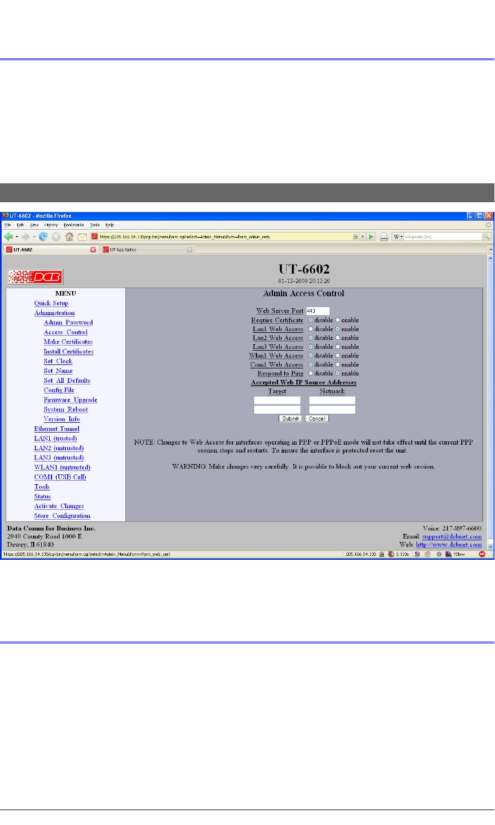The height and width of the screenshot is (825, 495).
Task: Open the File menu
Action: click(x=8, y=225)
